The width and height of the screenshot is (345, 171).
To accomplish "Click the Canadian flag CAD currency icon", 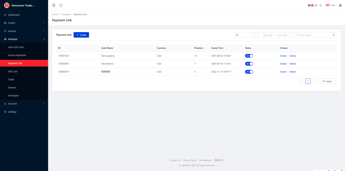I will (310, 5).
